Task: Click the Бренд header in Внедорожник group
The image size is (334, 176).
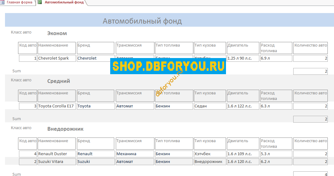Action: (96, 143)
